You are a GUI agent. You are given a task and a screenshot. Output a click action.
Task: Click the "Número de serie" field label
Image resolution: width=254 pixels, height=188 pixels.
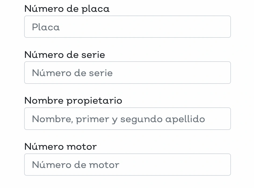(x=64, y=55)
